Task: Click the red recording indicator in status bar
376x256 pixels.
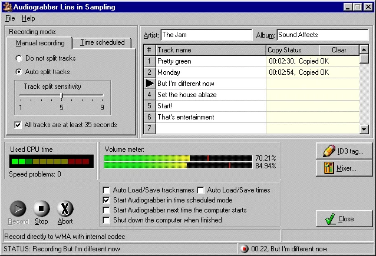Action: click(244, 249)
